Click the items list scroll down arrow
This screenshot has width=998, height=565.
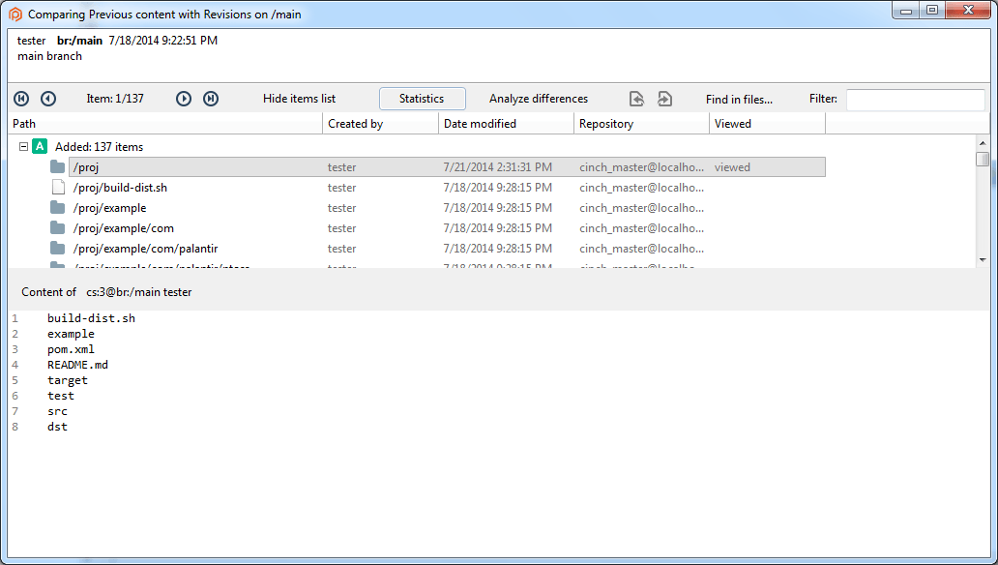point(983,260)
